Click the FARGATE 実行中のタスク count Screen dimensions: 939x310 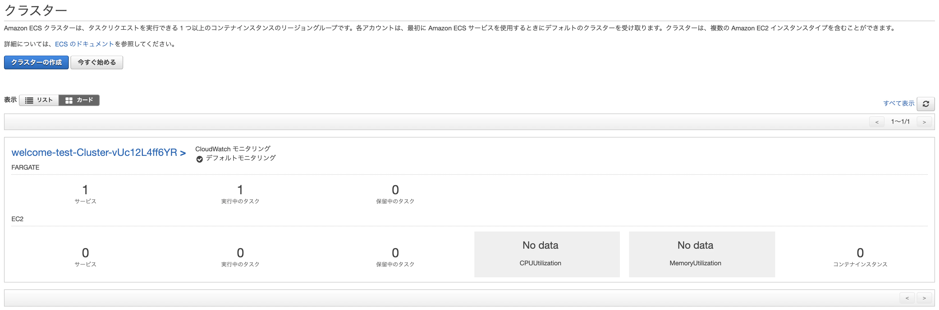click(240, 190)
